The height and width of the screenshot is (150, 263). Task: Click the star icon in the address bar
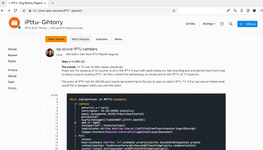(174, 11)
